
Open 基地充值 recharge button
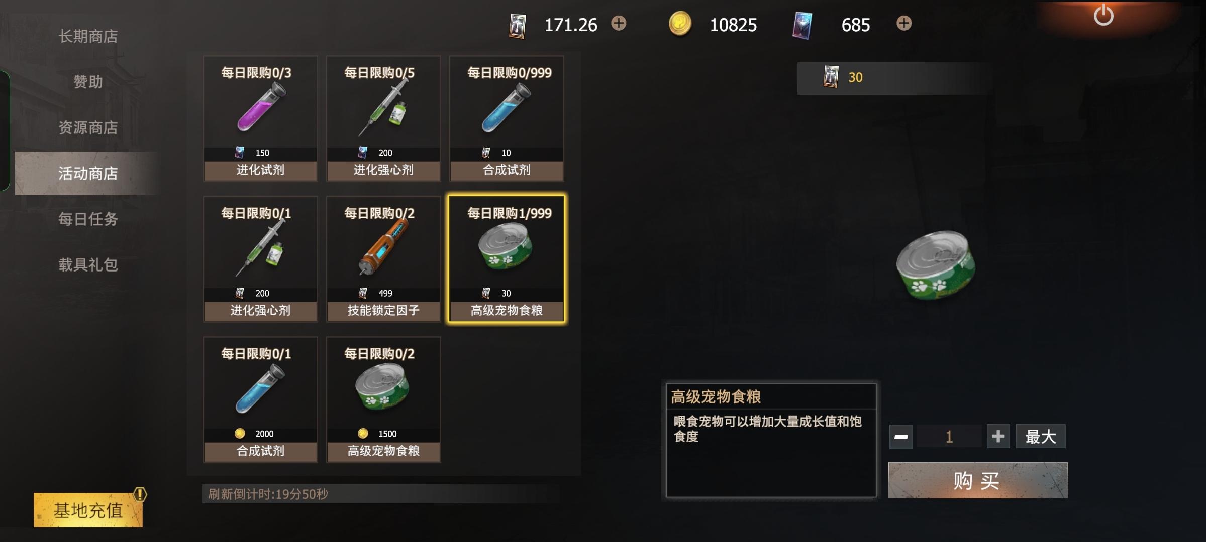(x=88, y=510)
